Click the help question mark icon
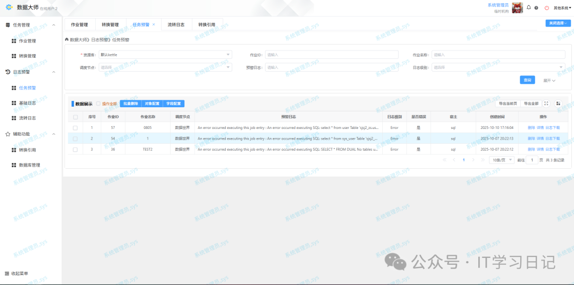574x285 pixels. [x=536, y=7]
